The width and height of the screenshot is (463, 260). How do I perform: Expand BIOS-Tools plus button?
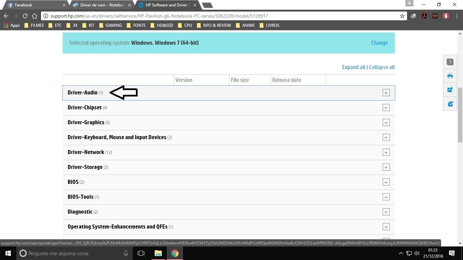pyautogui.click(x=386, y=197)
